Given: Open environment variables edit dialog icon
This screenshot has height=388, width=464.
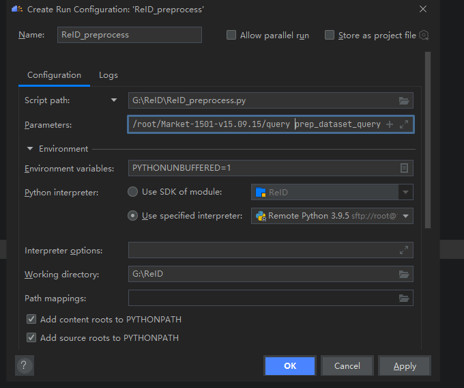Looking at the screenshot, I should point(405,168).
